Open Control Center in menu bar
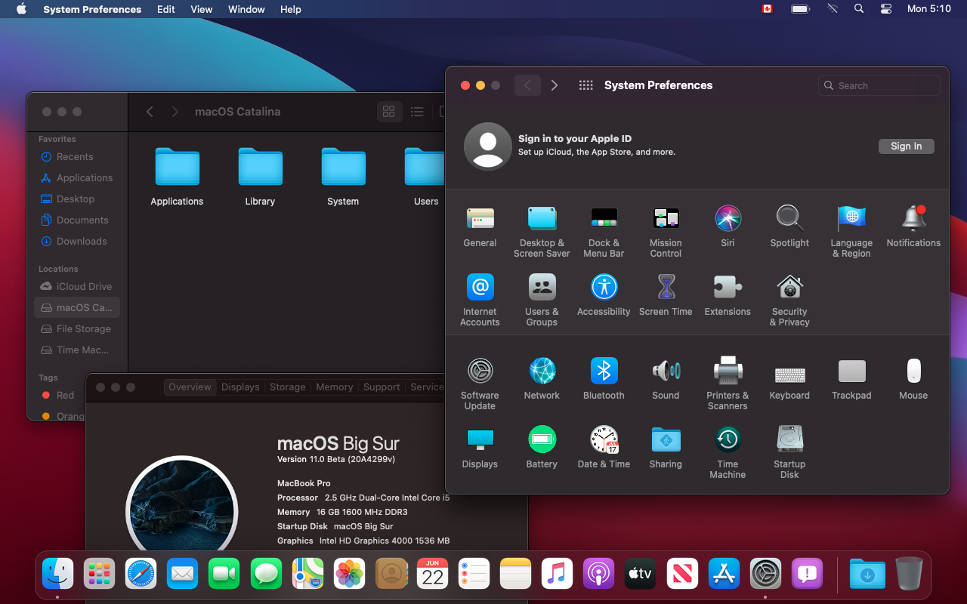 click(x=886, y=9)
